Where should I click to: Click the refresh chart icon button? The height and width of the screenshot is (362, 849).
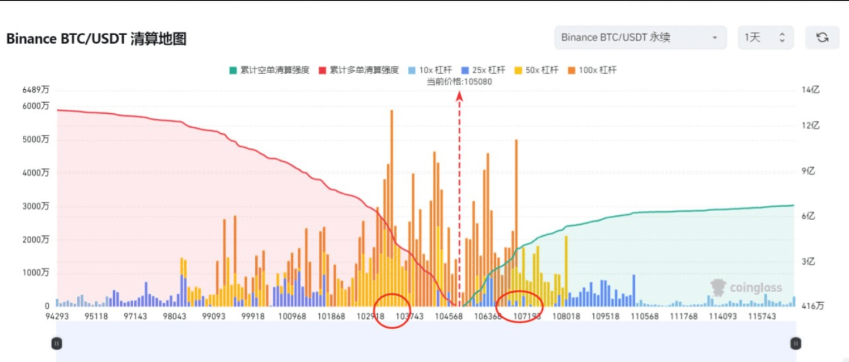(822, 38)
